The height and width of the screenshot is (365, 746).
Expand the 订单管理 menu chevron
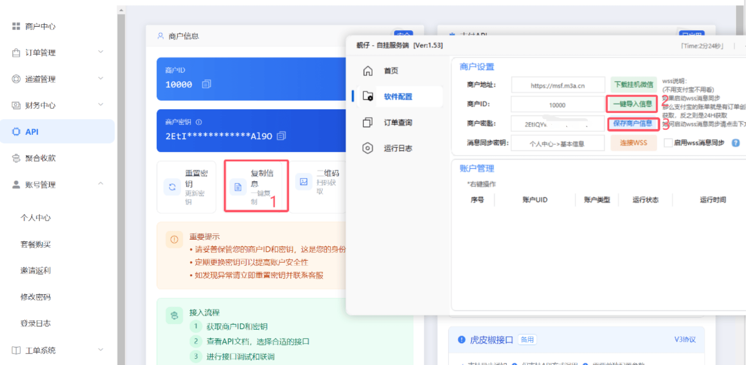101,52
